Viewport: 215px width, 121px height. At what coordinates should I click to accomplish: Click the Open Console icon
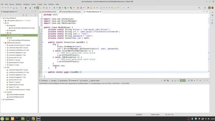tap(198, 81)
